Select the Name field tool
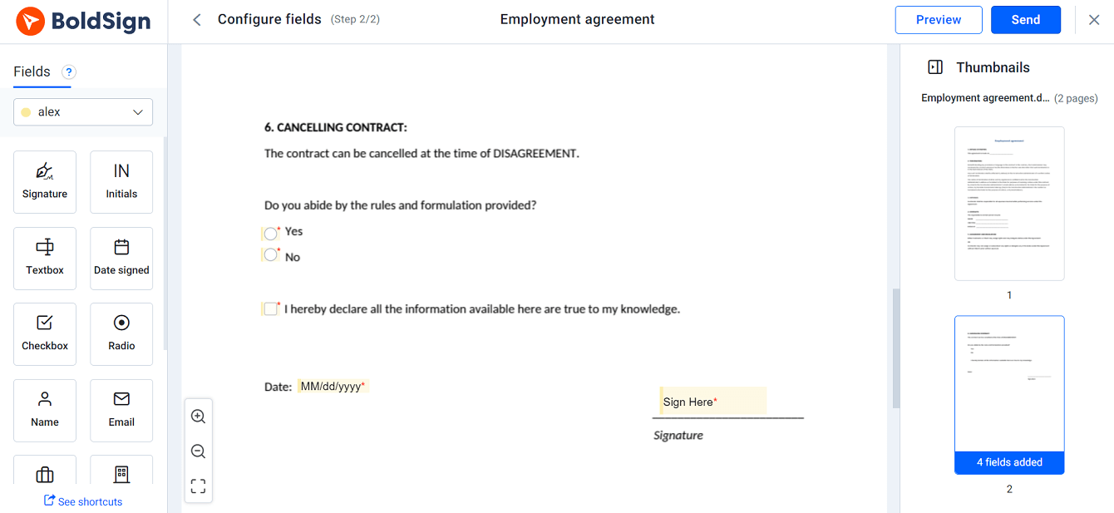The image size is (1114, 513). tap(45, 410)
